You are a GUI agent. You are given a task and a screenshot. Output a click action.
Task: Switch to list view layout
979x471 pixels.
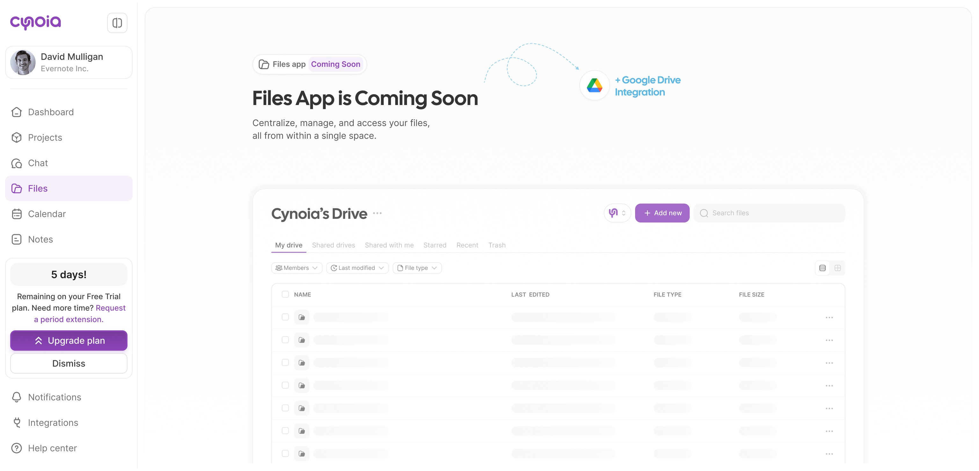pyautogui.click(x=823, y=268)
